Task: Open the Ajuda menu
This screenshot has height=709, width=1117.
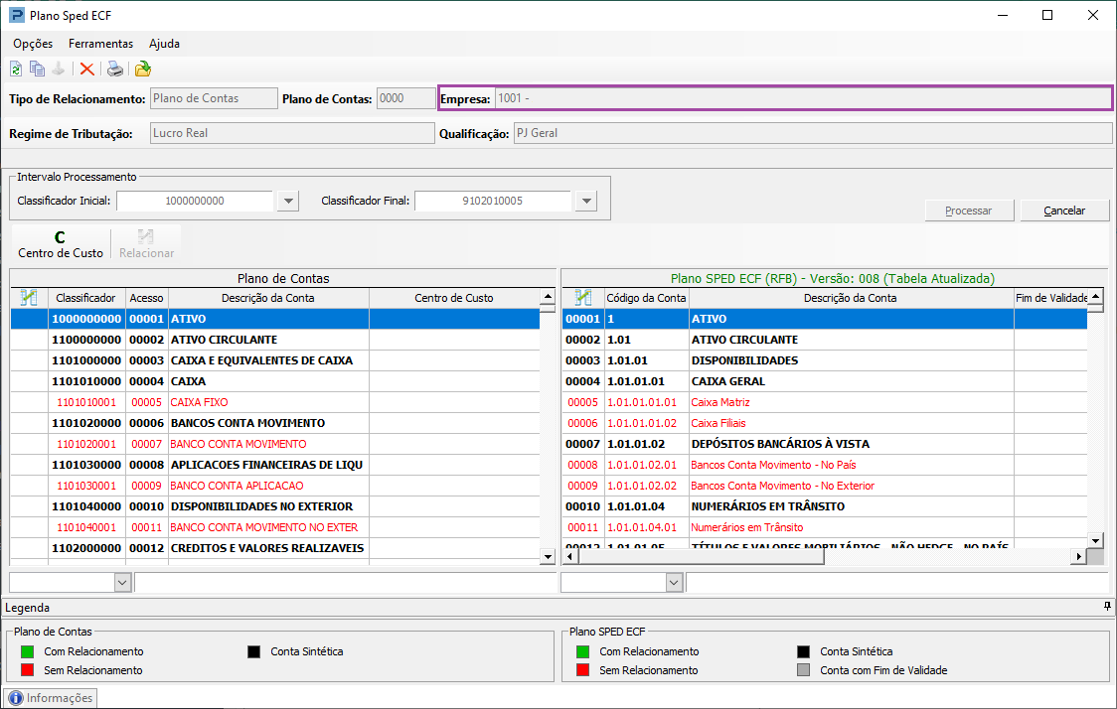Action: point(165,44)
